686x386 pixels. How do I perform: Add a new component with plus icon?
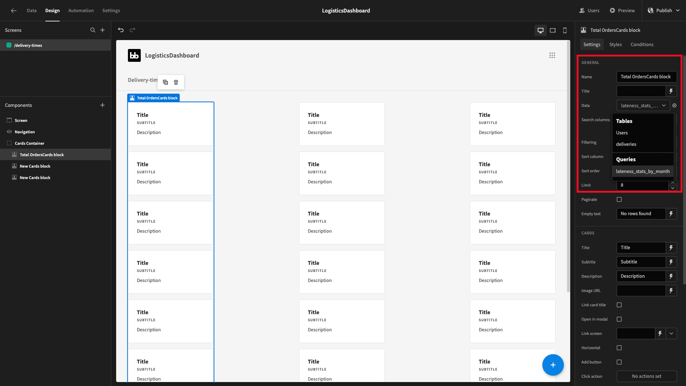[x=103, y=105]
